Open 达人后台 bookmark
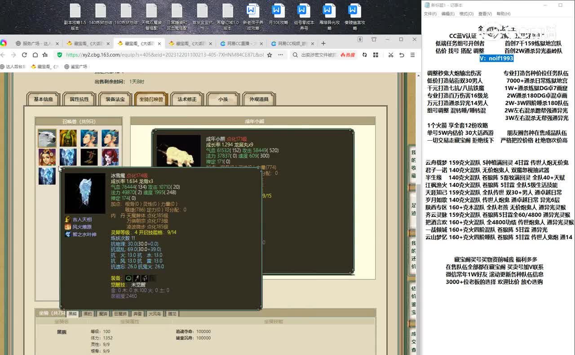The width and height of the screenshot is (575, 355). (13, 67)
